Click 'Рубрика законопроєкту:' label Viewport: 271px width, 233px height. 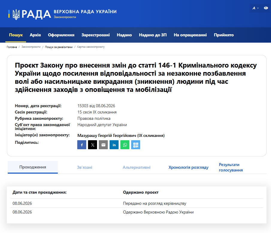point(39,118)
